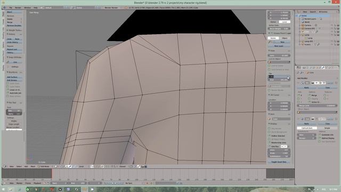Click the Add Surface button
Viewport: 341px width, 192px height.
pyautogui.click(x=14, y=77)
